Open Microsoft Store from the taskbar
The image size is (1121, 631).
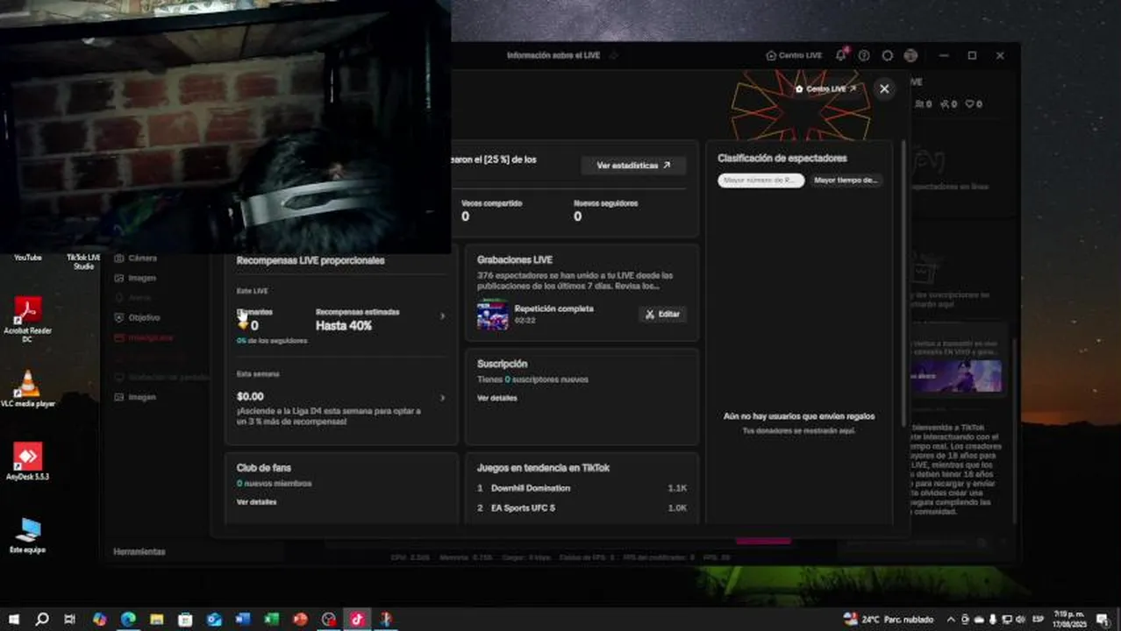tap(185, 619)
